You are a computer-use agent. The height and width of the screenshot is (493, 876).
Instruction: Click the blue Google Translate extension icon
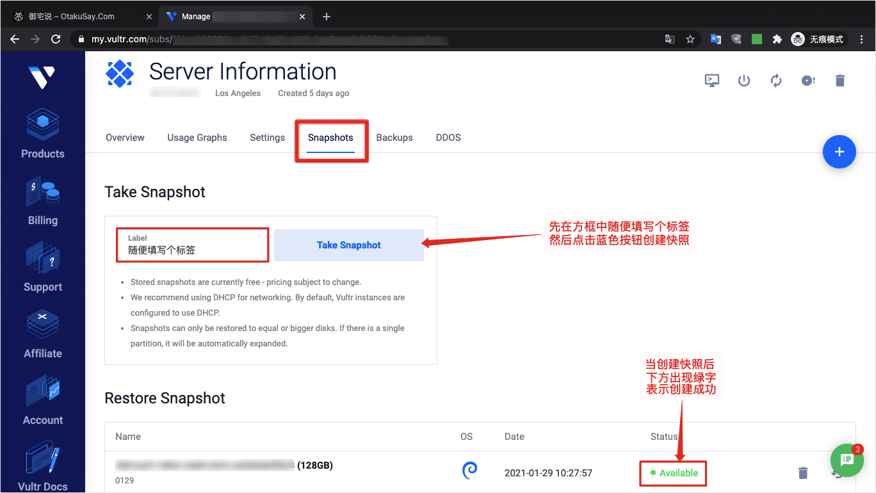(716, 39)
